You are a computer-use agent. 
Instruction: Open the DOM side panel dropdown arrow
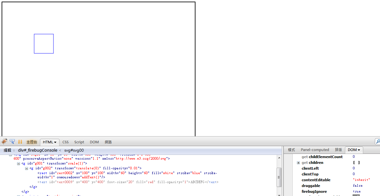click(x=359, y=150)
